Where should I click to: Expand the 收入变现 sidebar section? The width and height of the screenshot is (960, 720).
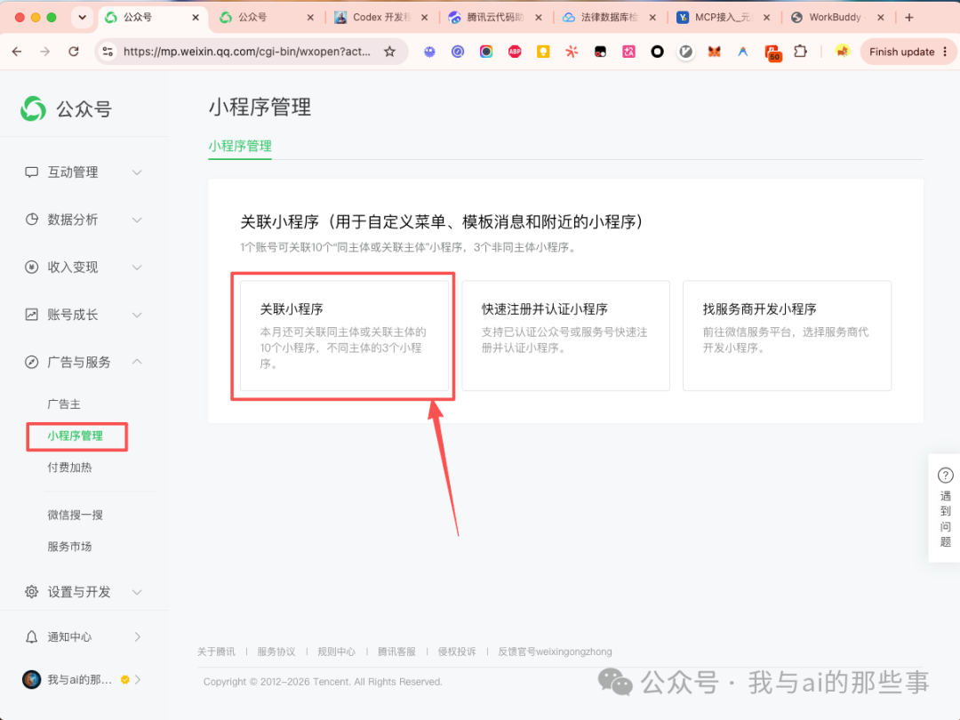[x=137, y=268]
